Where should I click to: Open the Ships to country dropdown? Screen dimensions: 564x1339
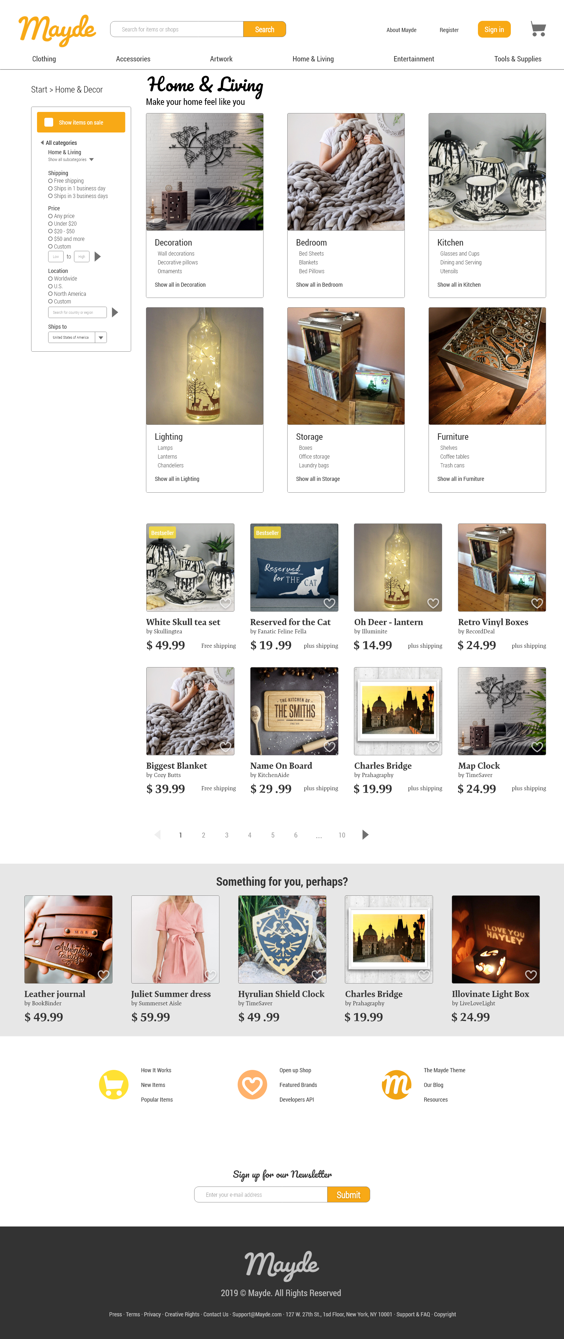click(x=101, y=337)
